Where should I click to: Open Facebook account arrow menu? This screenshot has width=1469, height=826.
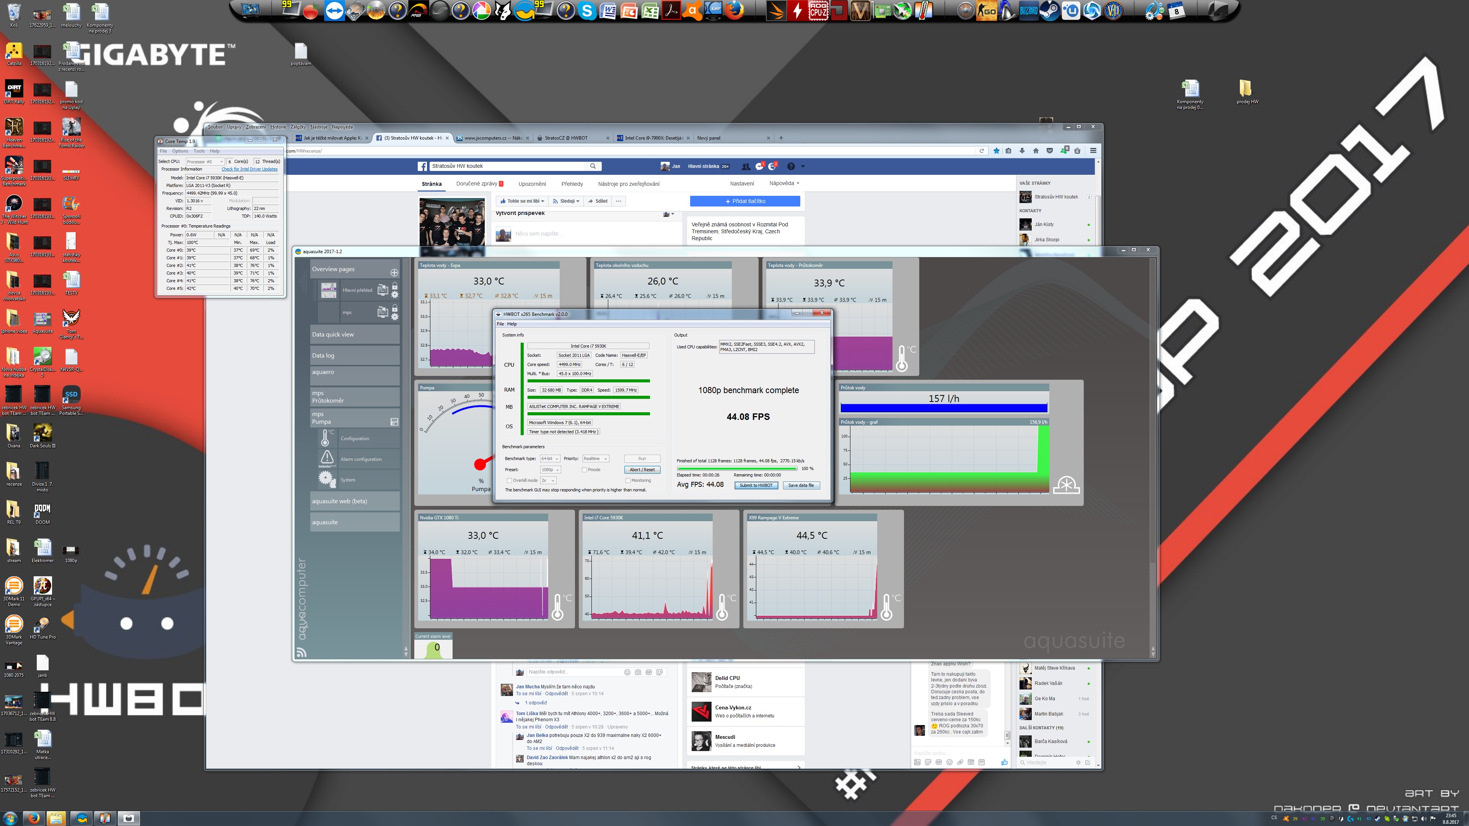[803, 166]
